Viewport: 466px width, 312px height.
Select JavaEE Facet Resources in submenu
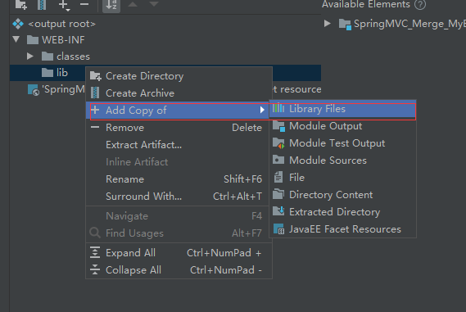pos(342,229)
